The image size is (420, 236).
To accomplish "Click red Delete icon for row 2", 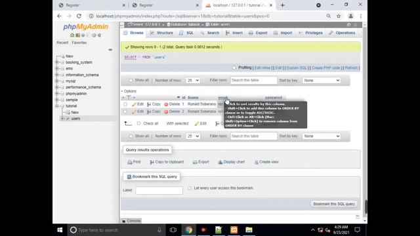I will coord(166,111).
